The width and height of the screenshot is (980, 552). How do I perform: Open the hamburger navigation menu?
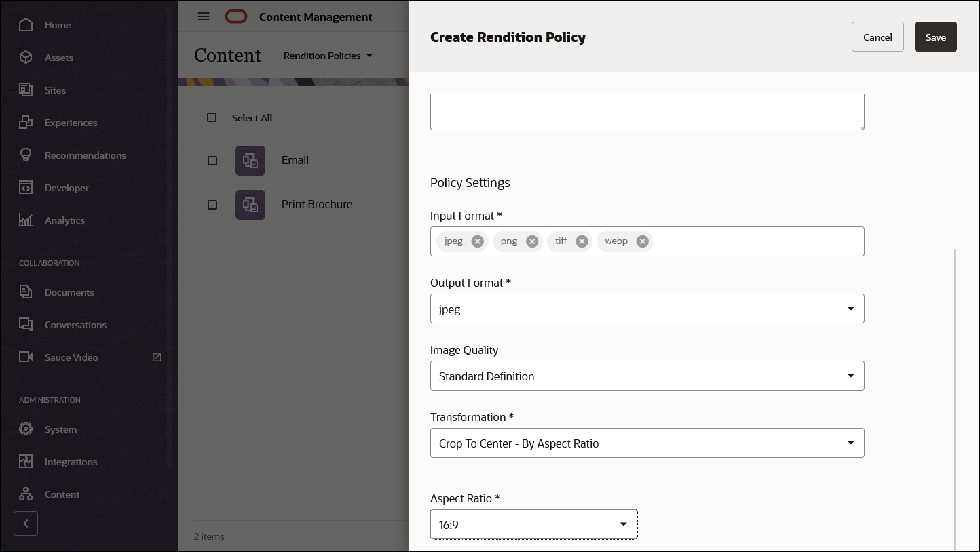(204, 16)
